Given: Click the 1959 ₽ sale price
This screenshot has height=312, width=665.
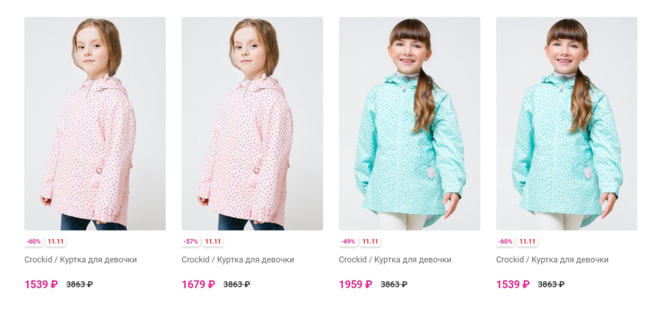Looking at the screenshot, I should 356,284.
